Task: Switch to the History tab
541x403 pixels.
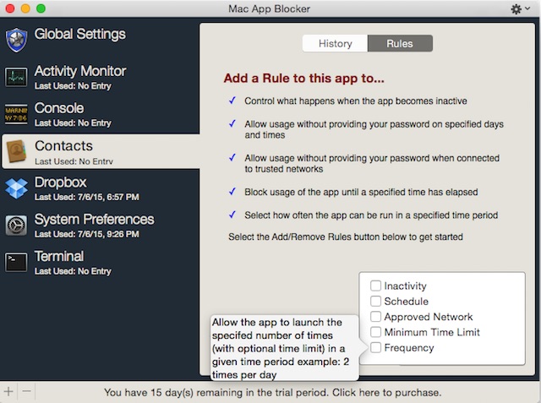Action: 335,43
